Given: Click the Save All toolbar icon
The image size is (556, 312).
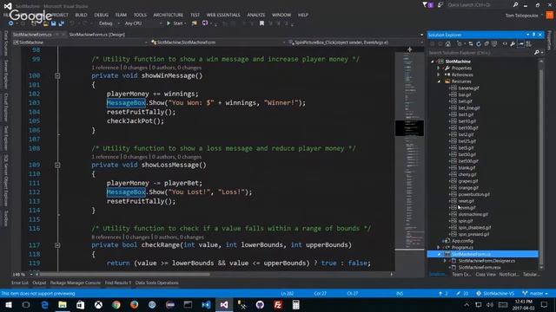Looking at the screenshot, I should 61,23.
